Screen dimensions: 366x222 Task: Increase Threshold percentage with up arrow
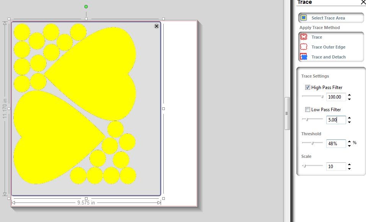349,141
